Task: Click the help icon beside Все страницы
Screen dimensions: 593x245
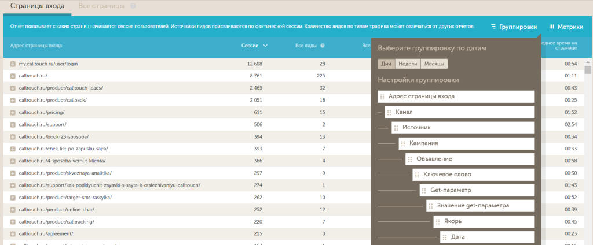Action: click(133, 6)
